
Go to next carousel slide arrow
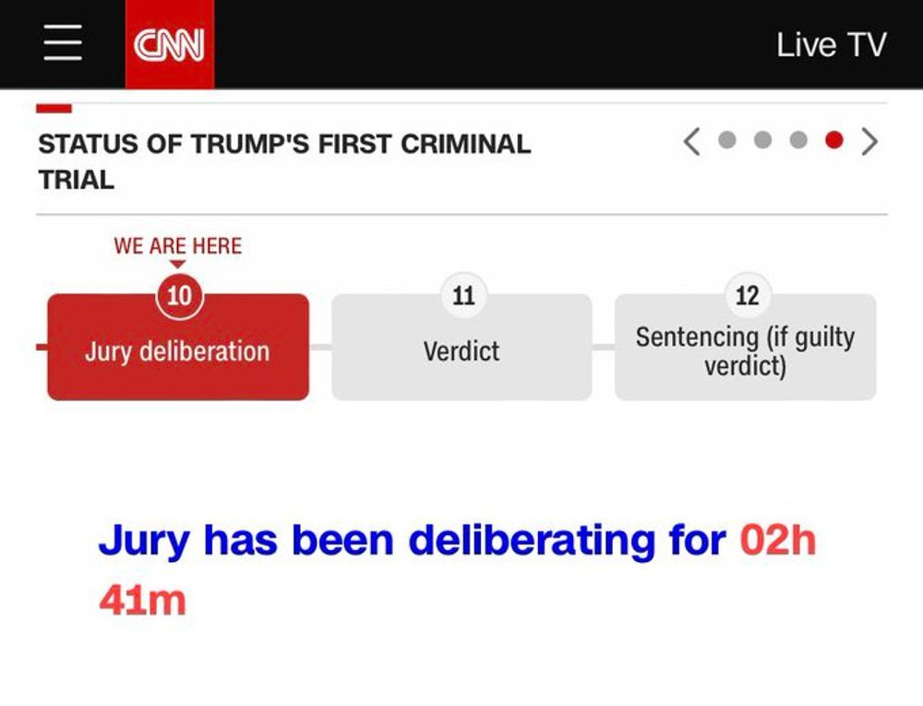(x=869, y=141)
